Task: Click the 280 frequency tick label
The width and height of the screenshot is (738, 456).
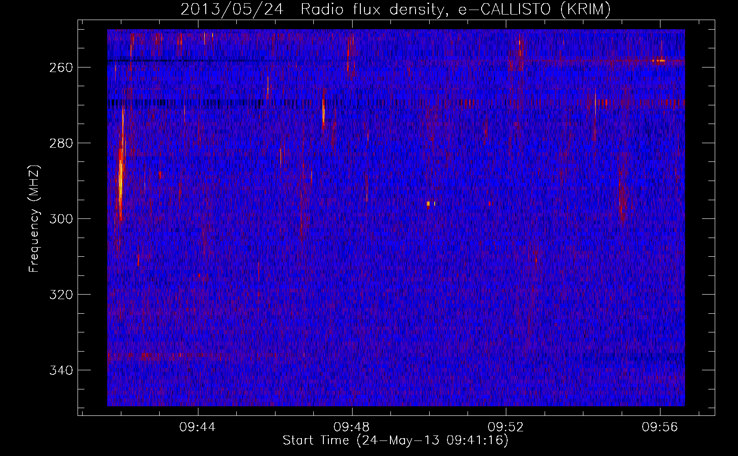Action: 61,143
